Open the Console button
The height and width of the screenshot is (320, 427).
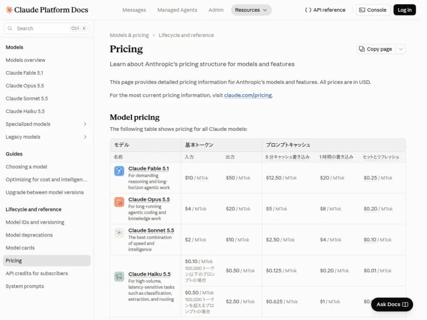[x=373, y=10]
